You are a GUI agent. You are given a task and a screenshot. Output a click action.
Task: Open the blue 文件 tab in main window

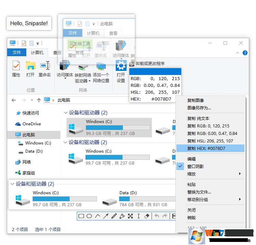[17, 52]
